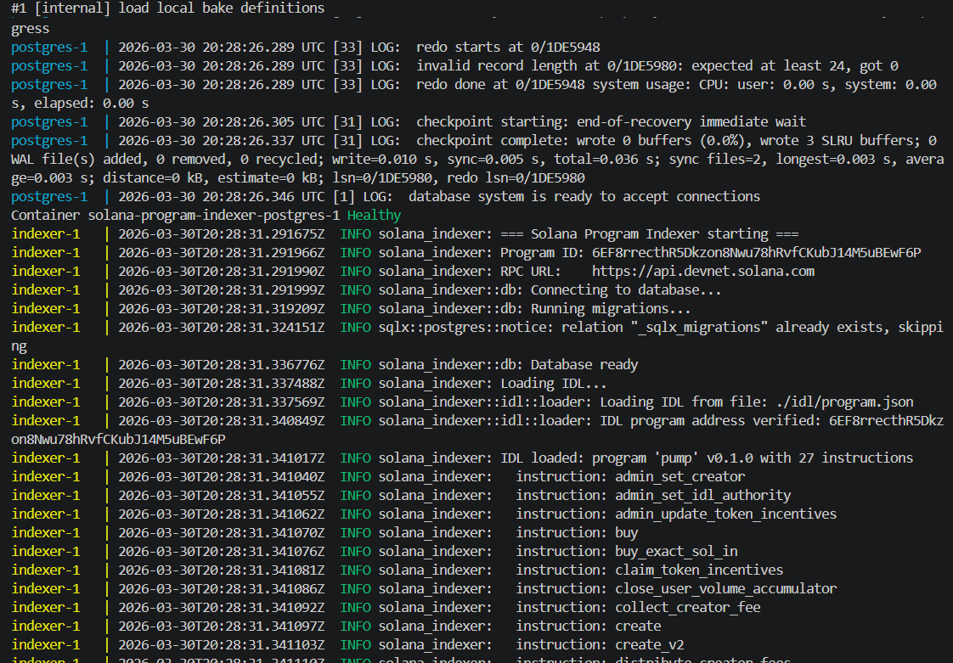Click timestamp 2026-03-30 20:28:26.346 UTC
Viewport: 953px width, 663px height.
coord(221,196)
